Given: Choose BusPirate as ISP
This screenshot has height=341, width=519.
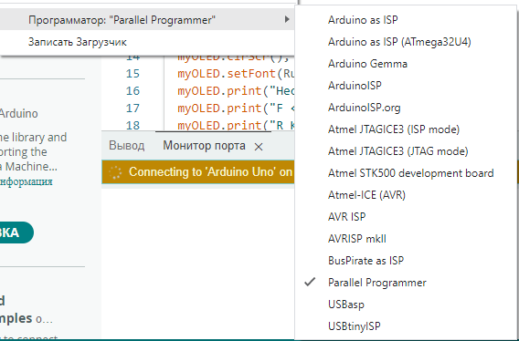Looking at the screenshot, I should [407, 261].
